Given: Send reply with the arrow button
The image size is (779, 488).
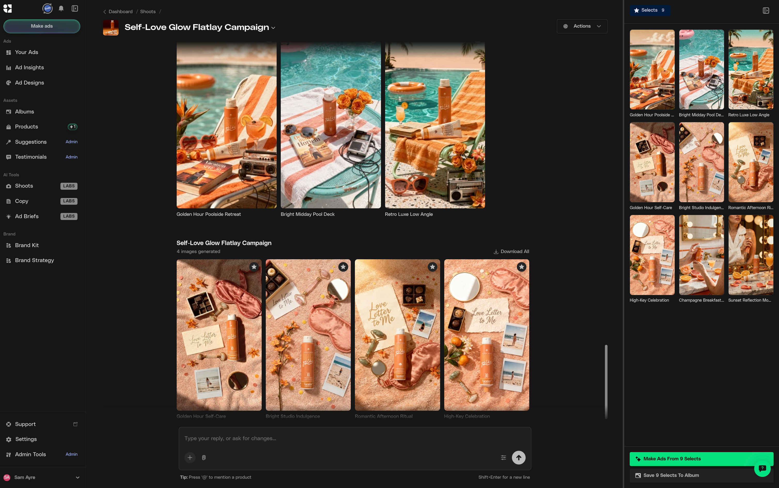Looking at the screenshot, I should [518, 457].
